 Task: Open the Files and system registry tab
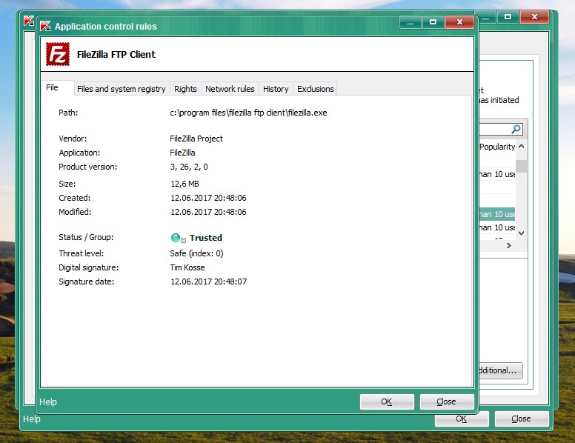coord(121,89)
